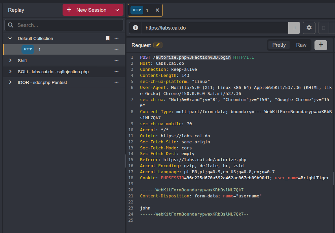335x233 pixels.
Task: Click the New Session button
Action: 87,10
